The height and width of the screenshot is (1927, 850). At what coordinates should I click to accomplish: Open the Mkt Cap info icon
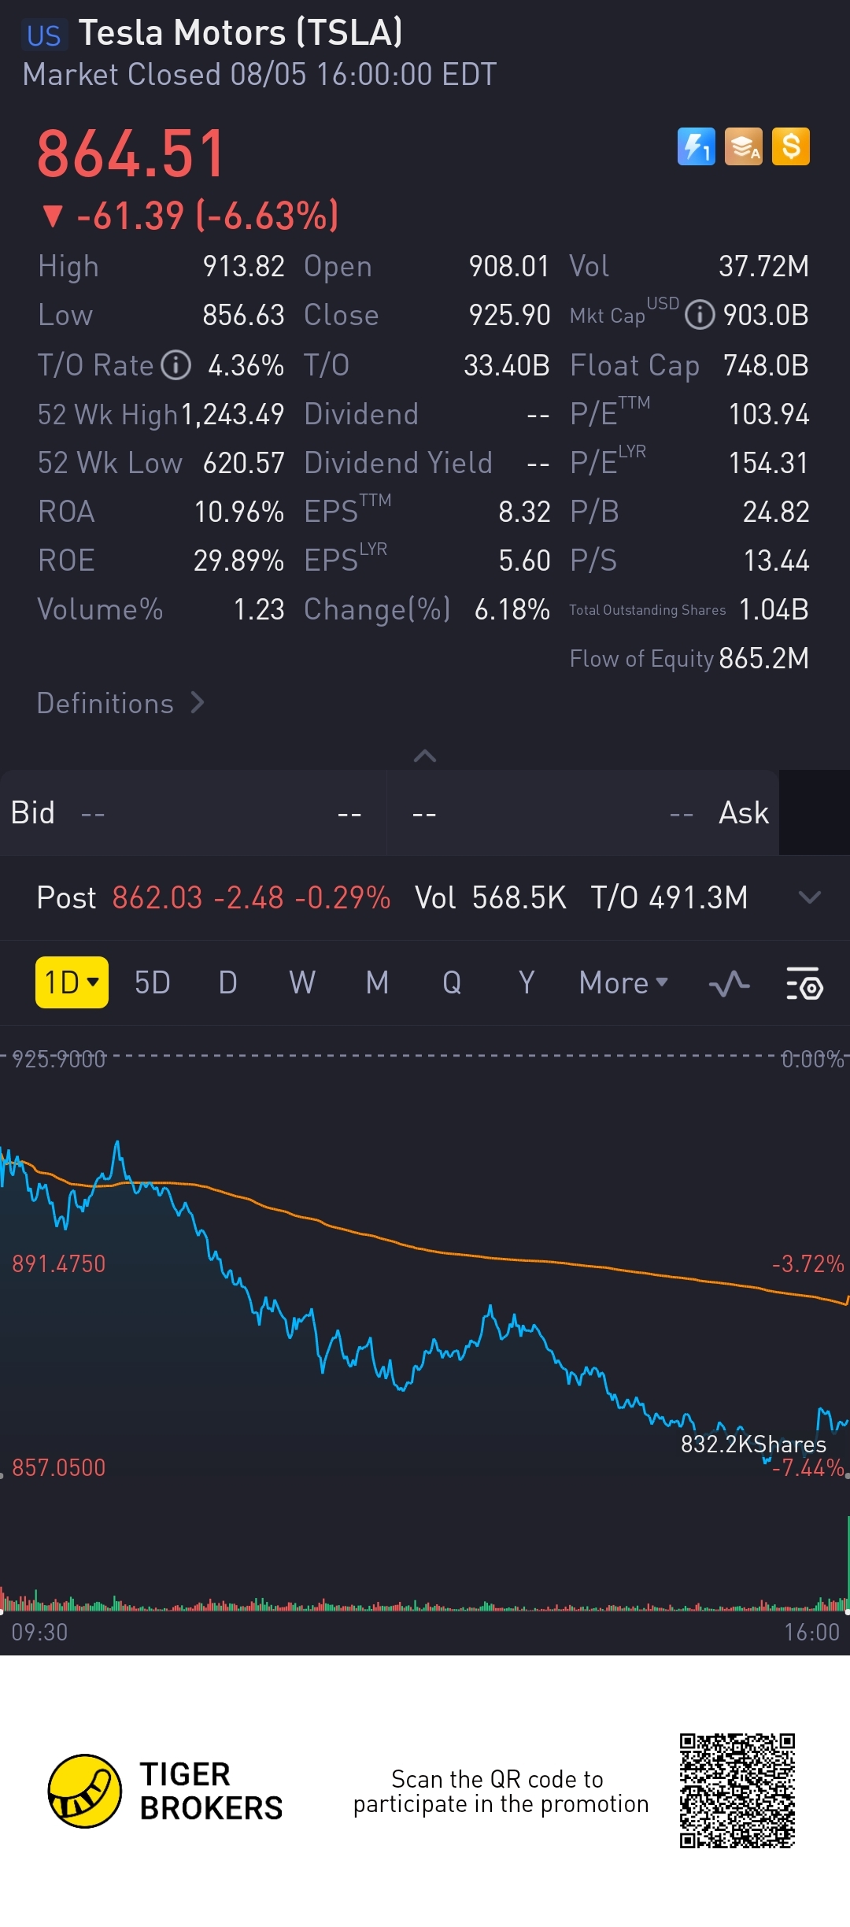click(x=700, y=316)
